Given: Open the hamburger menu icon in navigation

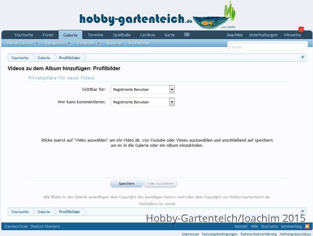Looking at the screenshot, I should coord(187,34).
